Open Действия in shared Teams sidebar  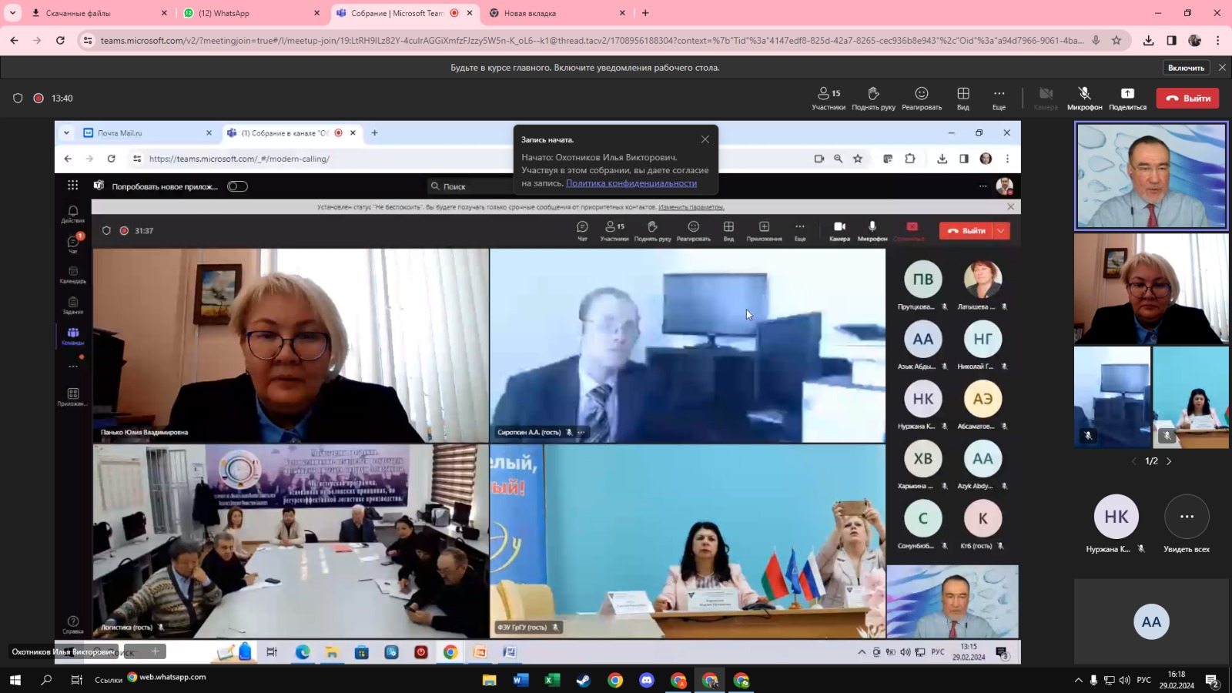[73, 214]
